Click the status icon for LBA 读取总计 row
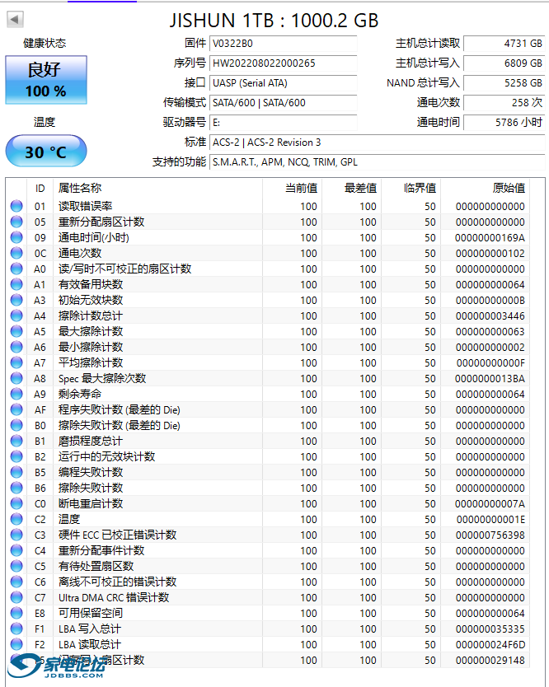This screenshot has width=549, height=687. pos(16,644)
